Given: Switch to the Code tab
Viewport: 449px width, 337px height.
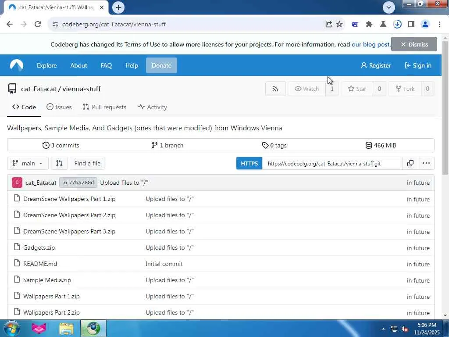Looking at the screenshot, I should click(24, 107).
